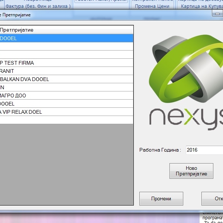Select the DOOEL row below МАГРО ДОО
Viewport: 223px width, 223px height.
tap(67, 104)
